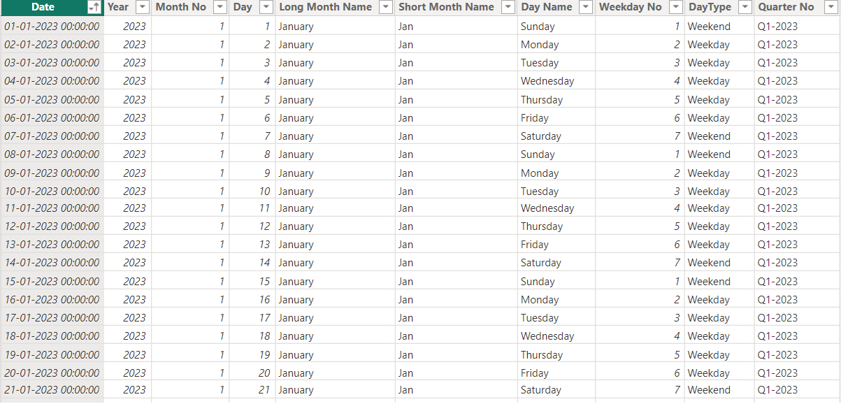Open the Month No filter dropdown arrow
The image size is (841, 404).
click(x=220, y=7)
